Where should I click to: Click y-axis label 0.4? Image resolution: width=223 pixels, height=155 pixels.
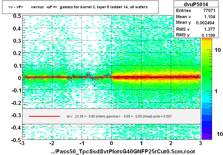click(17, 29)
